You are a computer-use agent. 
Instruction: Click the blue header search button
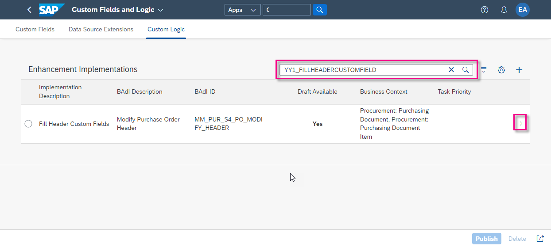pos(320,10)
